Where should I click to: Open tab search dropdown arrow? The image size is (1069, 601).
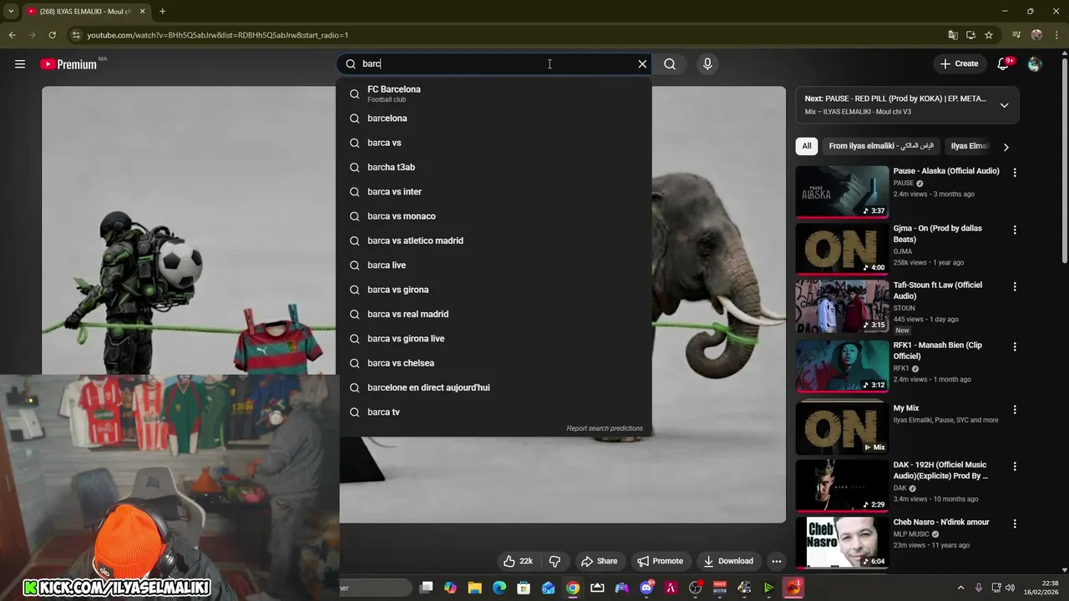pos(11,11)
